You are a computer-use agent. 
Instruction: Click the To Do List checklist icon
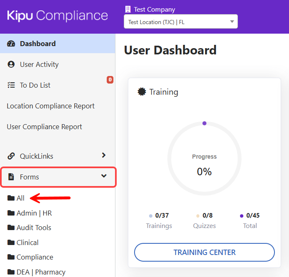(11, 85)
